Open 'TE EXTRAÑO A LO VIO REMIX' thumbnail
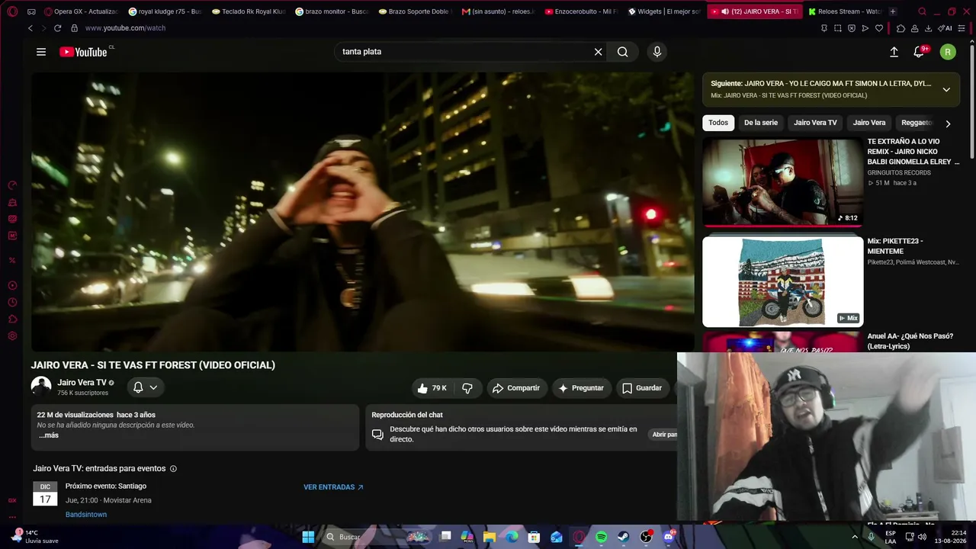The image size is (976, 549). 782,182
